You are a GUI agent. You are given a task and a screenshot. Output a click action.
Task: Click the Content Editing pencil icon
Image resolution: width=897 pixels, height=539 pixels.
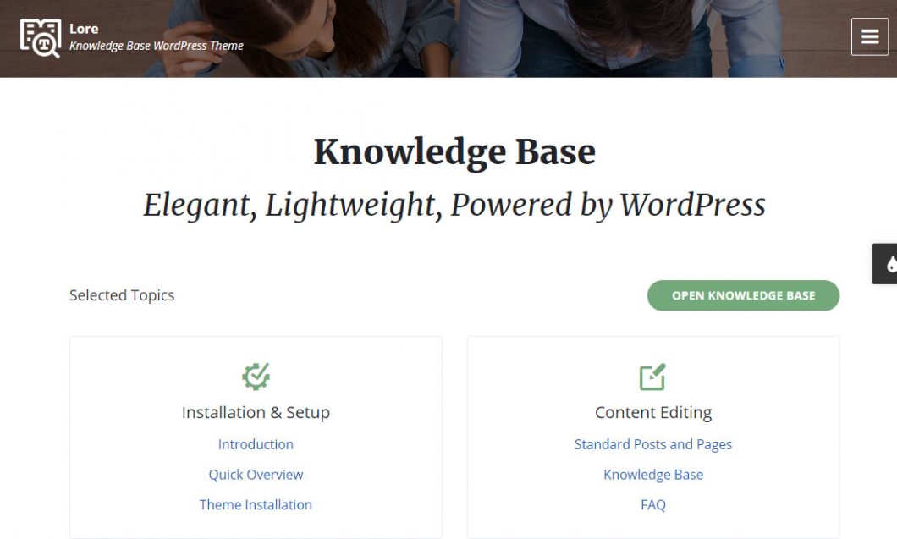coord(652,377)
